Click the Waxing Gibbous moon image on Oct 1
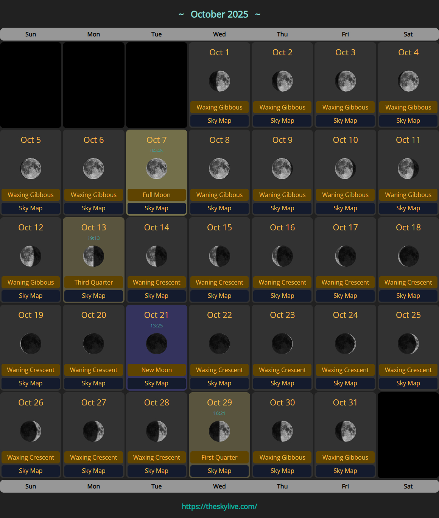Image resolution: width=439 pixels, height=518 pixels. (219, 81)
